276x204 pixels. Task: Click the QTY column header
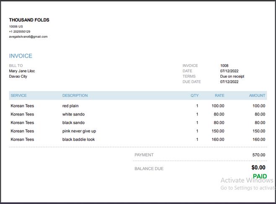[x=194, y=96]
